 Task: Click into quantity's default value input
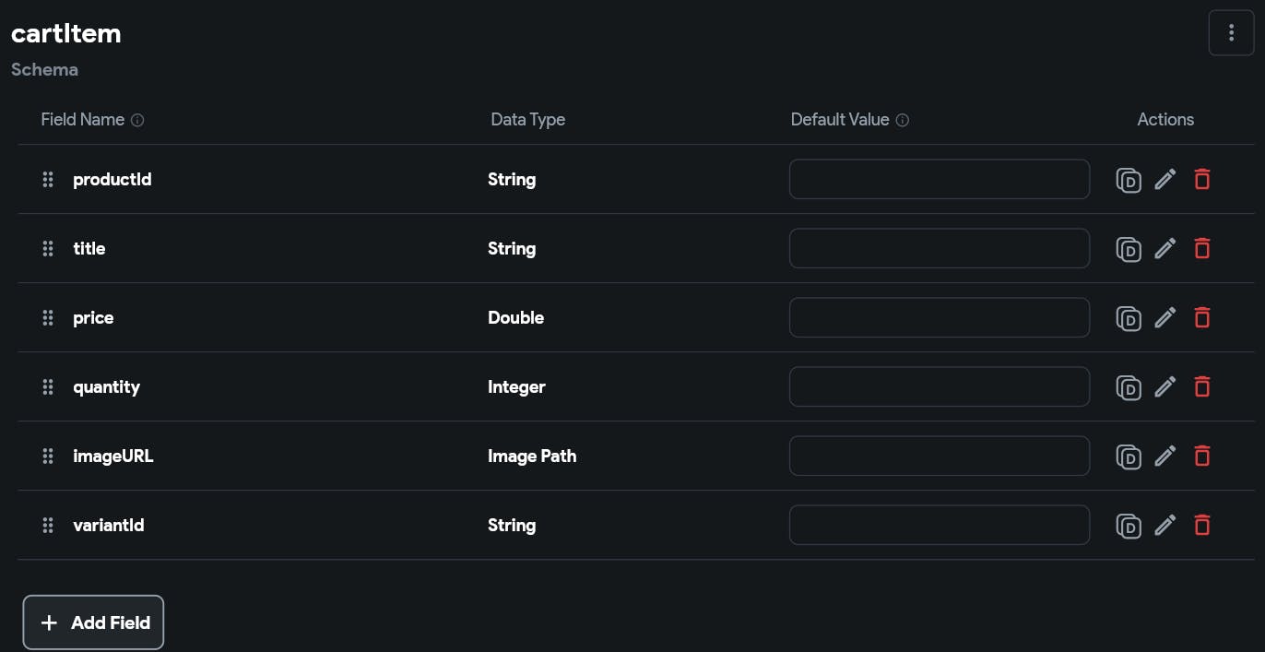(939, 386)
